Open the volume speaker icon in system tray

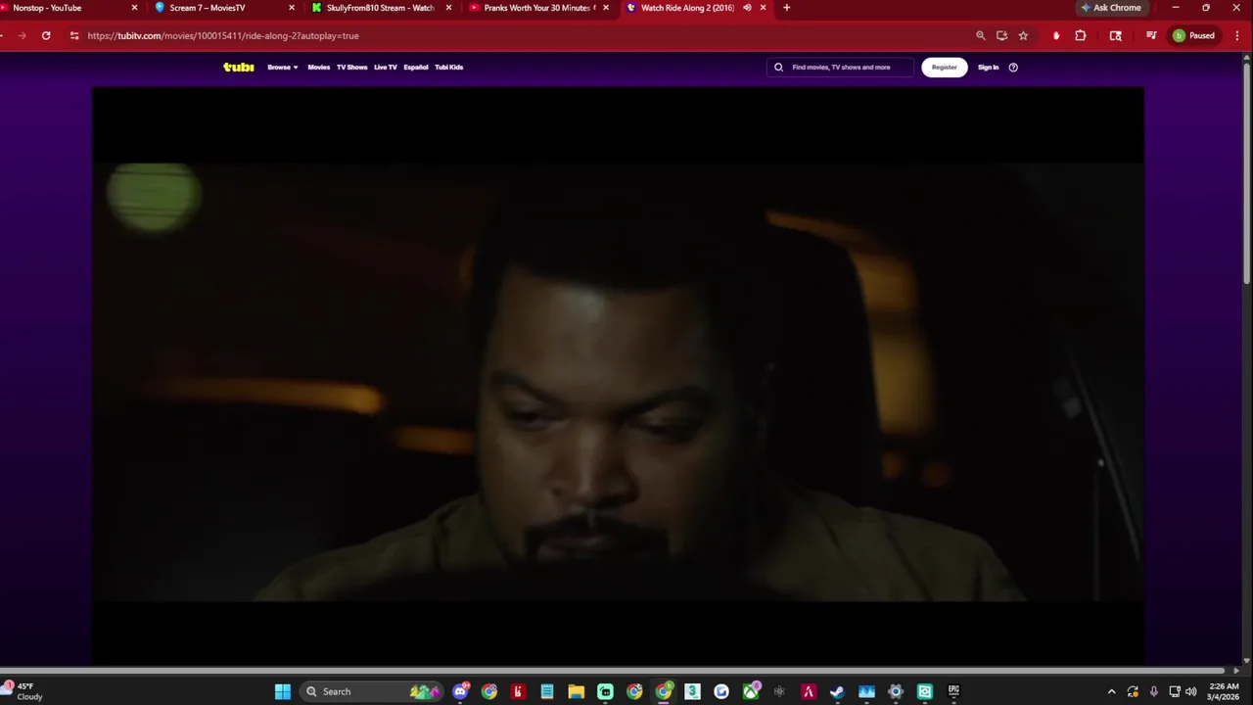(1191, 691)
